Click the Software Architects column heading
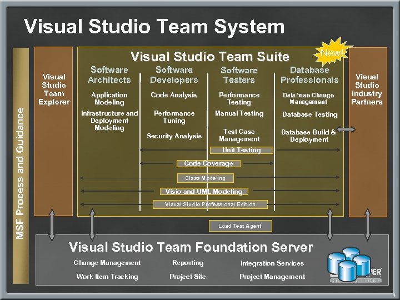The image size is (400, 300). [x=109, y=75]
